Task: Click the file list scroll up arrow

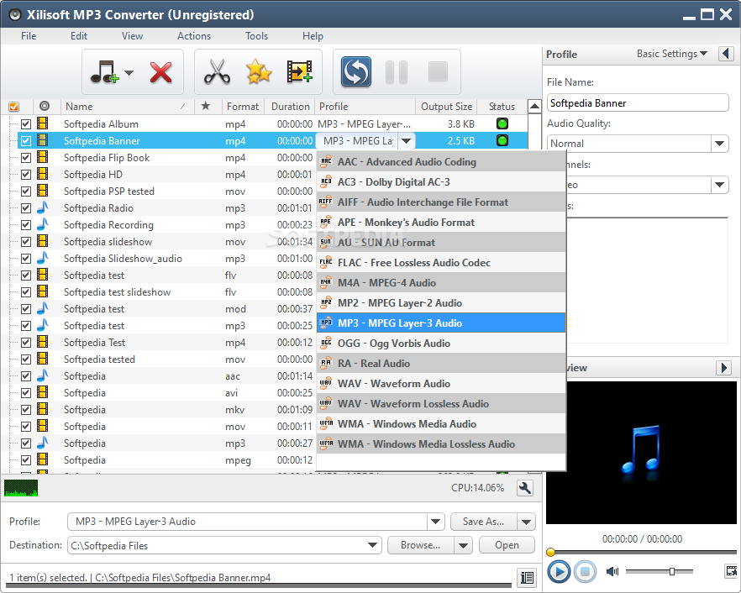Action: coord(534,107)
